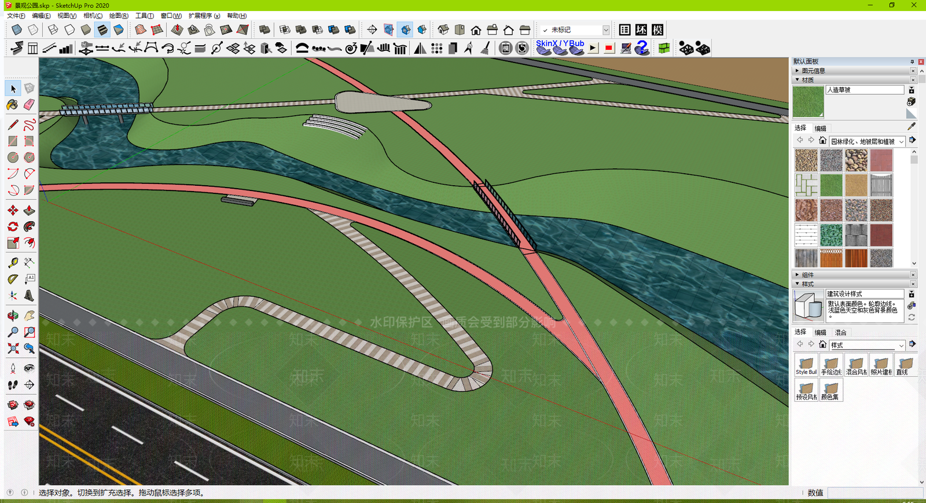Select the Pan hand tool

pyautogui.click(x=29, y=315)
